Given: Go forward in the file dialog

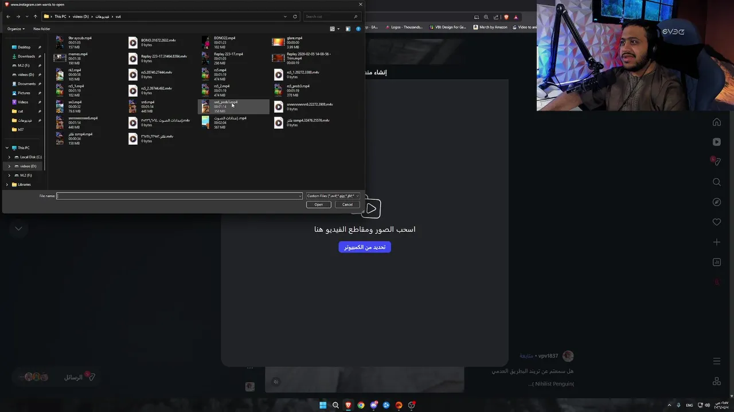Looking at the screenshot, I should coord(18,17).
